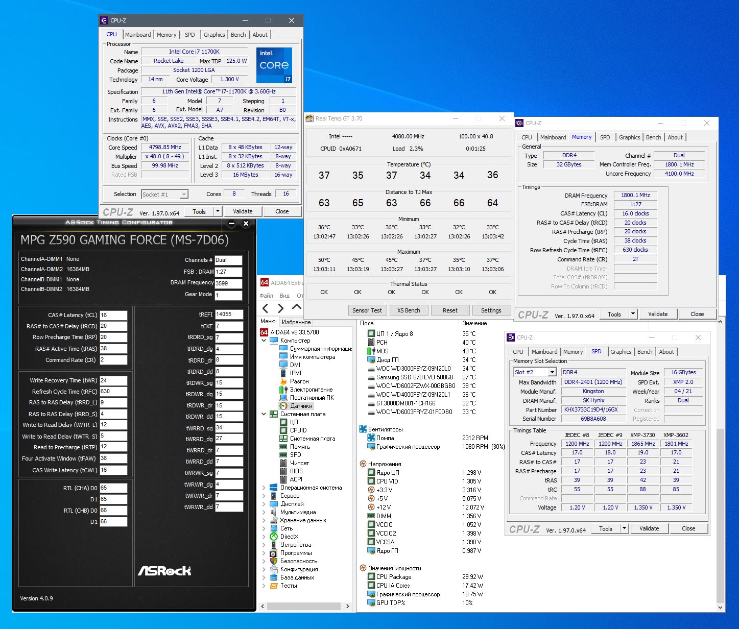Open Bench tab in top-left CPU-Z window

pyautogui.click(x=239, y=35)
